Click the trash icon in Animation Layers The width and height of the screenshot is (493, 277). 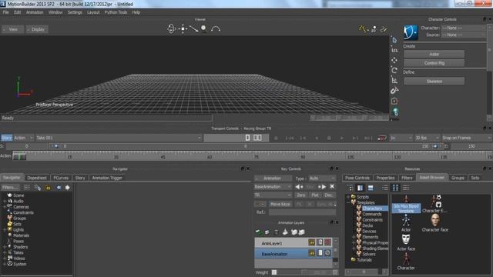[x=277, y=232]
